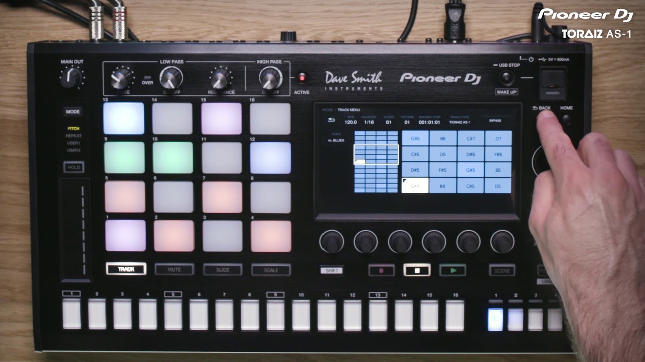Tap the D5 note pad on screen
Screen dimensions: 645x362
pos(498,186)
